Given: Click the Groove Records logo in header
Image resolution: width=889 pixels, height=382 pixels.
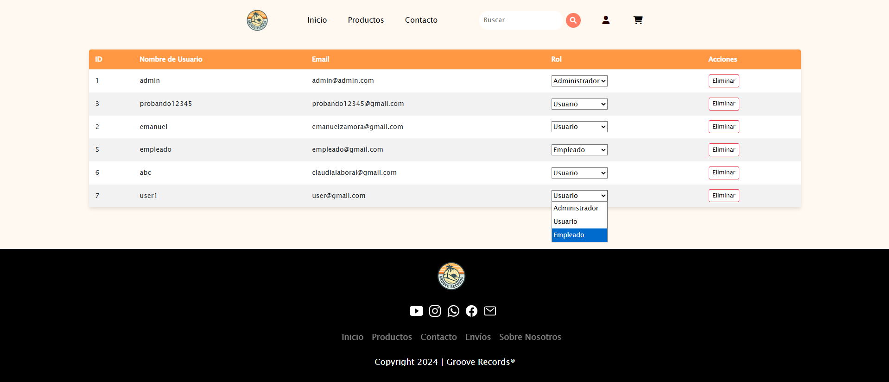Looking at the screenshot, I should 257,20.
